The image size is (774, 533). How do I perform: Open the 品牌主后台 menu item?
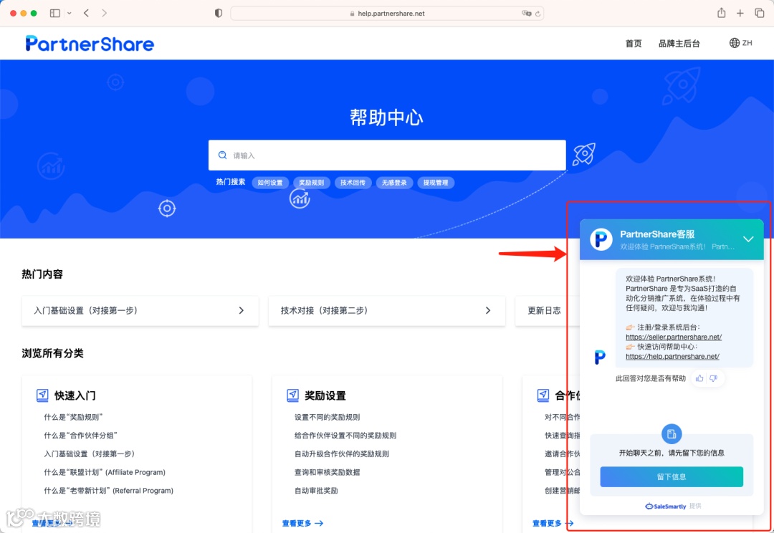(679, 44)
